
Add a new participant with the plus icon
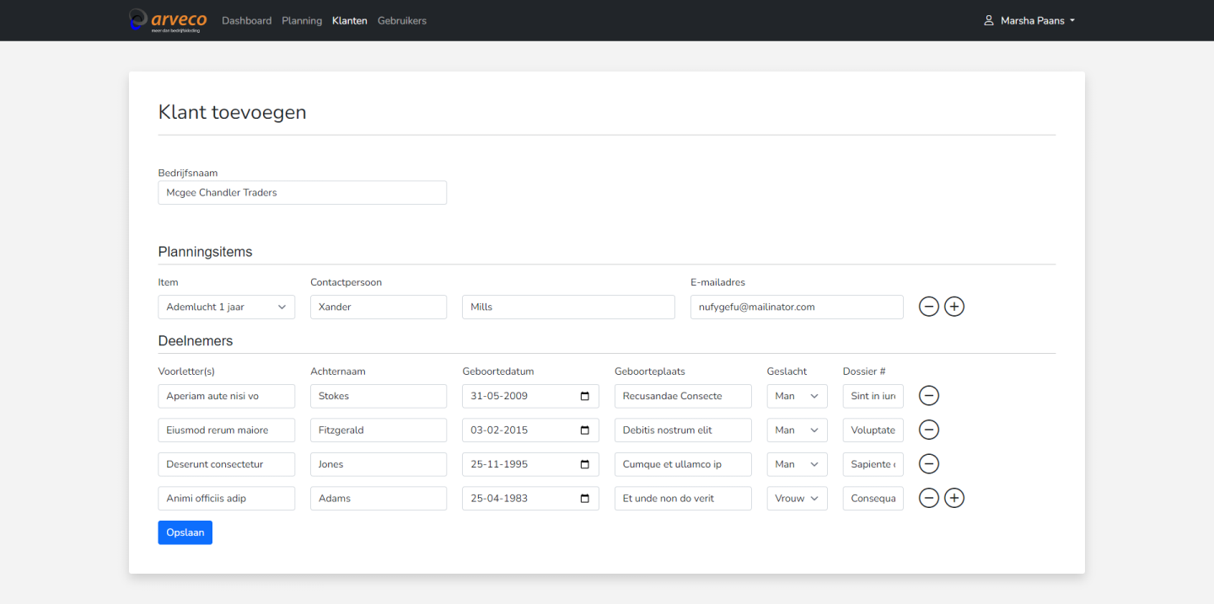pos(953,498)
